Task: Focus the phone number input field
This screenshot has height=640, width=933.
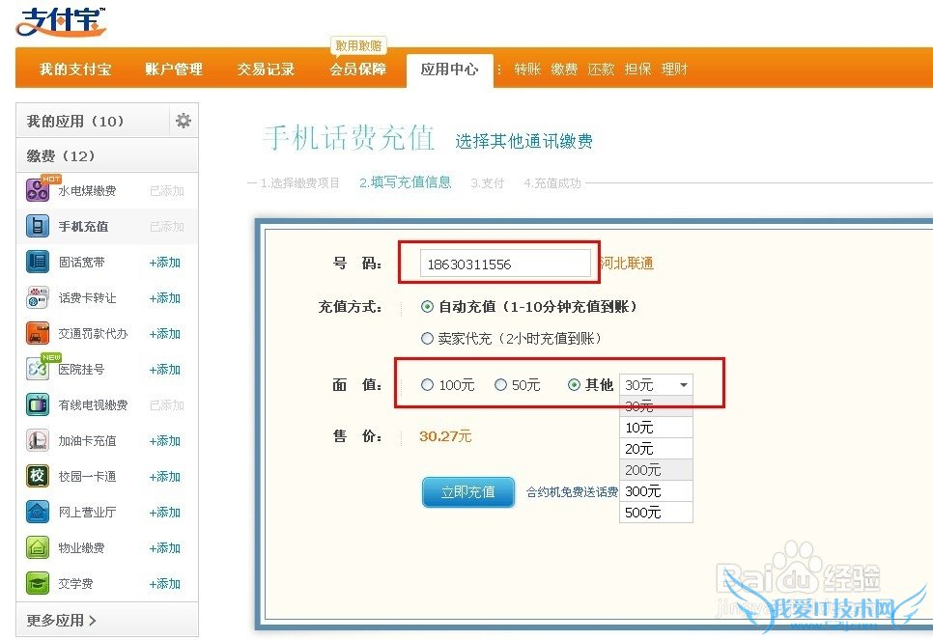Action: point(505,264)
